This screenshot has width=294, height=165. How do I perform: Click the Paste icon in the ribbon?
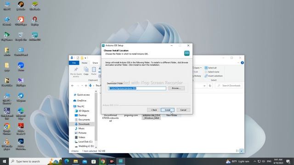pos(94,71)
